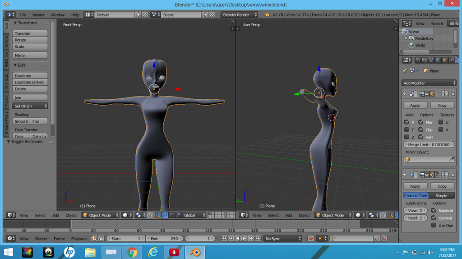Toggle the Clip option checkbox
Image resolution: width=462 pixels, height=259 pixels.
421,129
